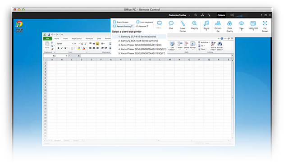
Task: Open Color Quality settings
Action: [x=229, y=26]
